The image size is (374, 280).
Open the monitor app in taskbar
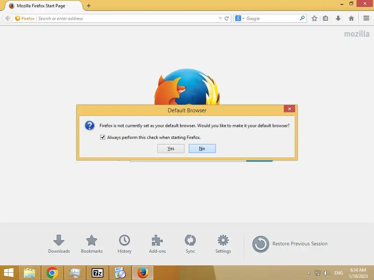coord(75,273)
